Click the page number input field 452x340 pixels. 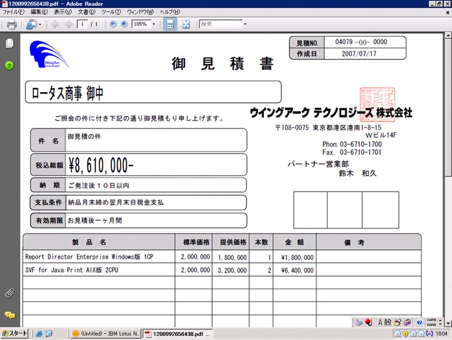click(82, 24)
